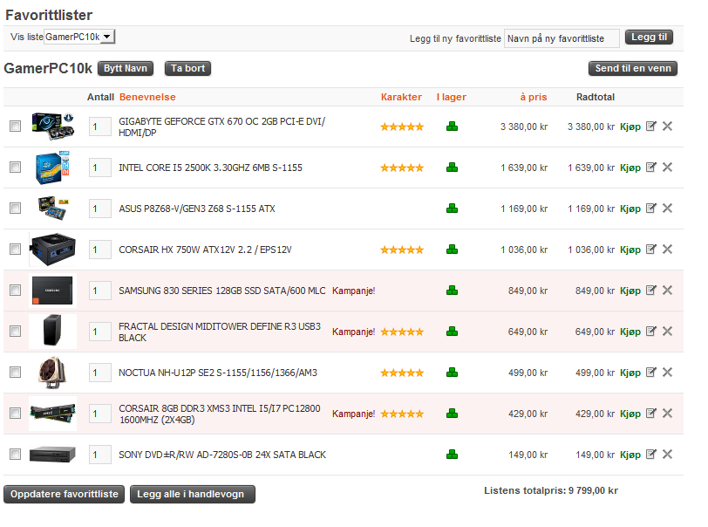708x527 pixels.
Task: Open the Samsung 830 SSD product thumbnail
Action: [52, 291]
